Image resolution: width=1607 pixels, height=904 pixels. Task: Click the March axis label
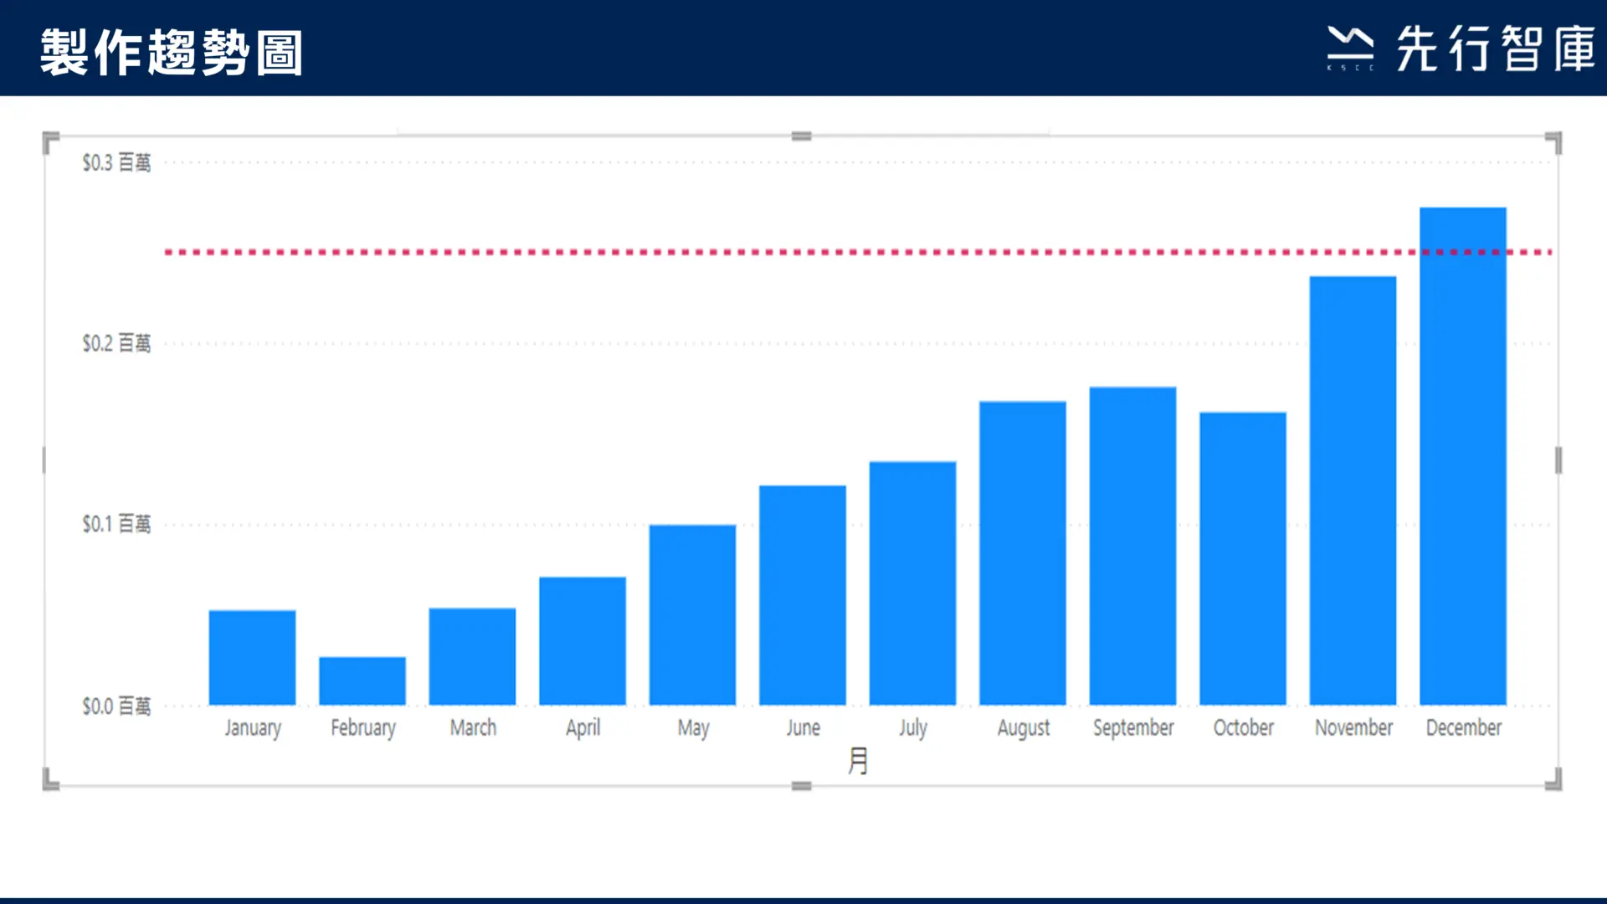point(473,727)
